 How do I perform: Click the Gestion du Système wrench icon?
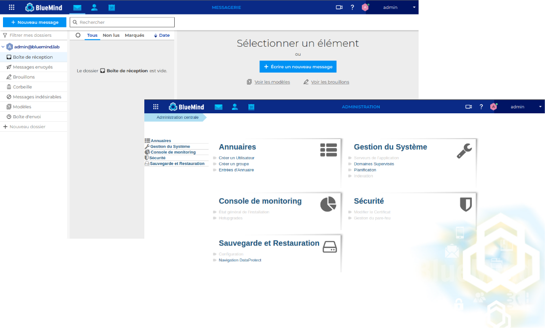(464, 151)
